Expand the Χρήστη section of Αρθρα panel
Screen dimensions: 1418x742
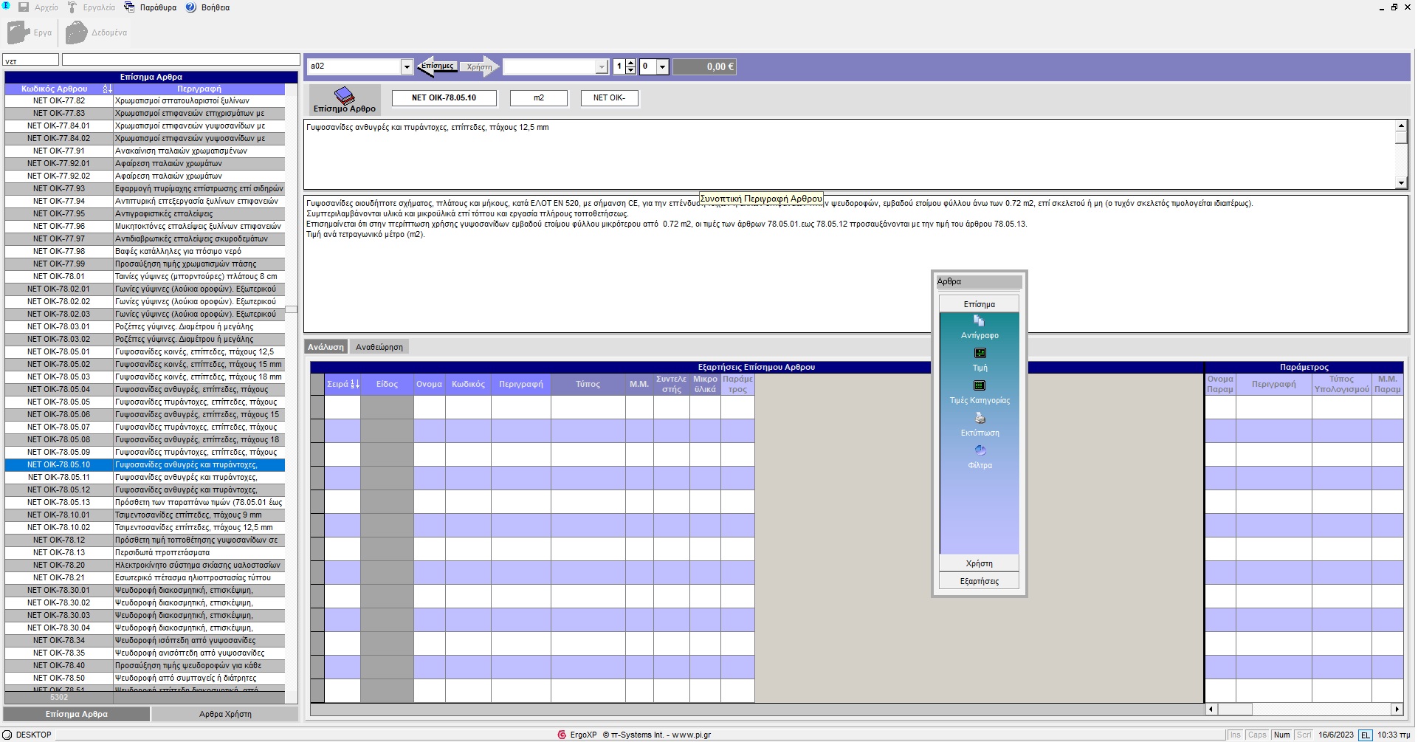[x=979, y=563]
